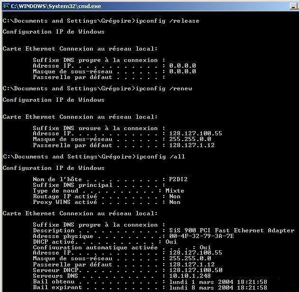Select MAC address 00-4F-32-79-3A-7E

pos(201,236)
